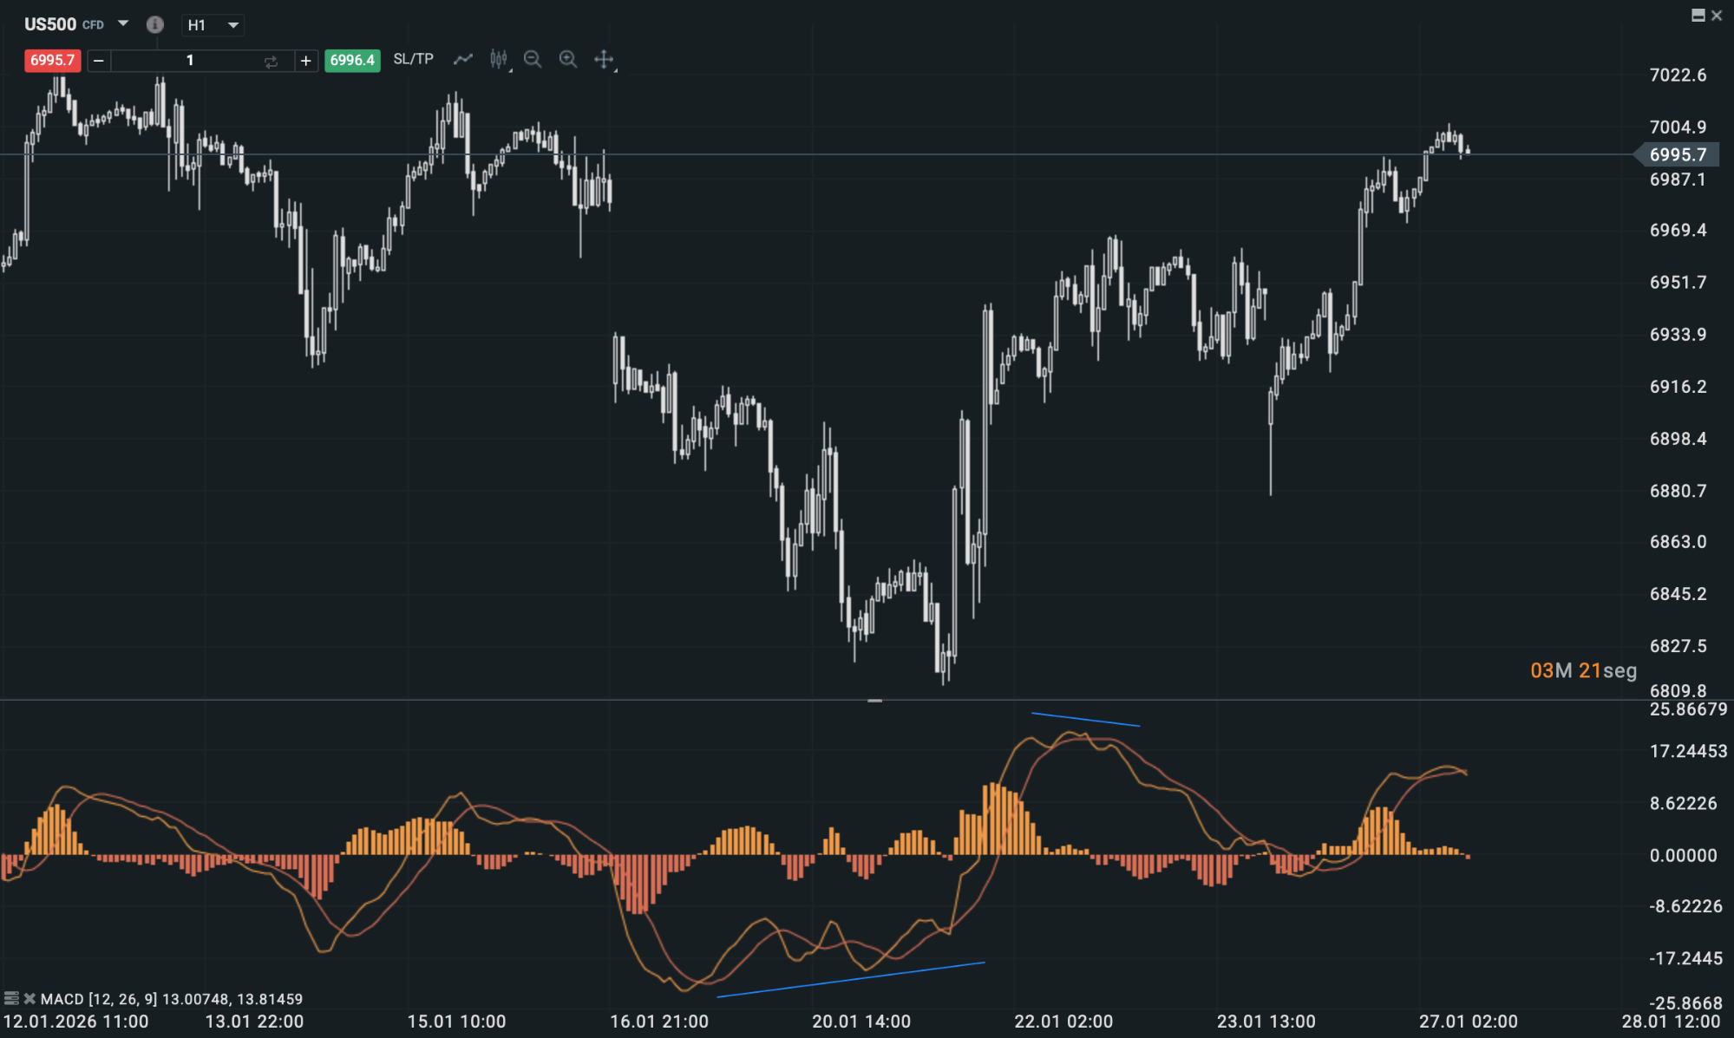Viewport: 1734px width, 1038px height.
Task: Open the MACD indicator settings icon
Action: point(11,998)
